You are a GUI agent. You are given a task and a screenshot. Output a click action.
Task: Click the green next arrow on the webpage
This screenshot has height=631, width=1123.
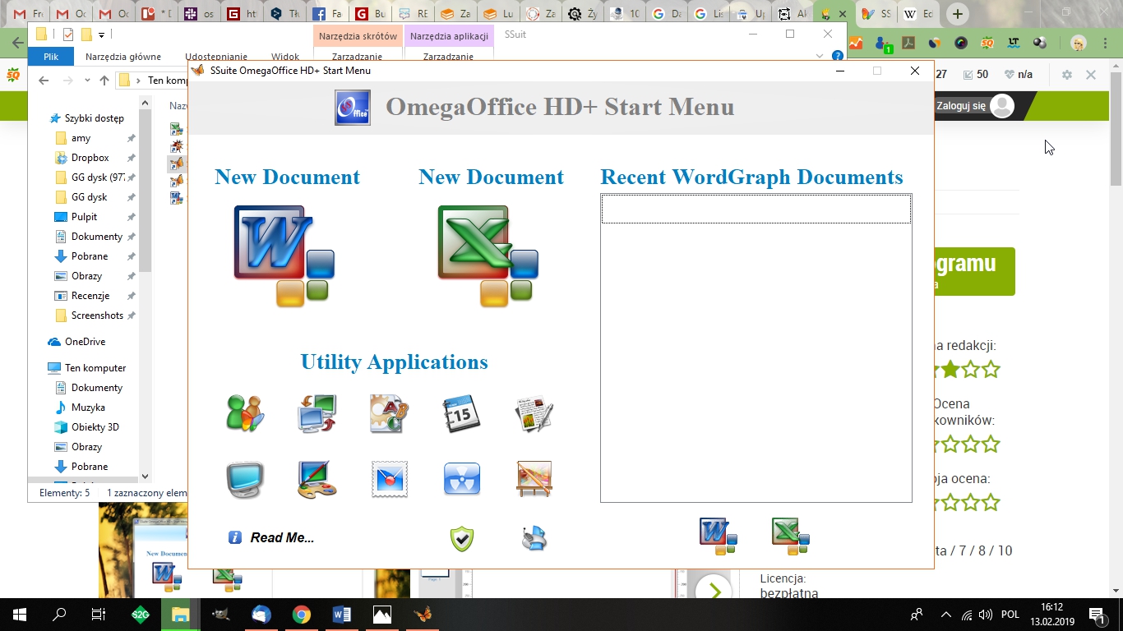[x=714, y=592]
